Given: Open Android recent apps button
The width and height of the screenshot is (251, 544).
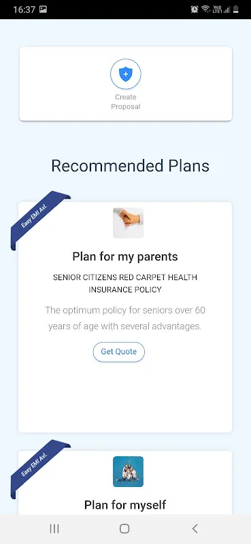Looking at the screenshot, I should tap(54, 529).
